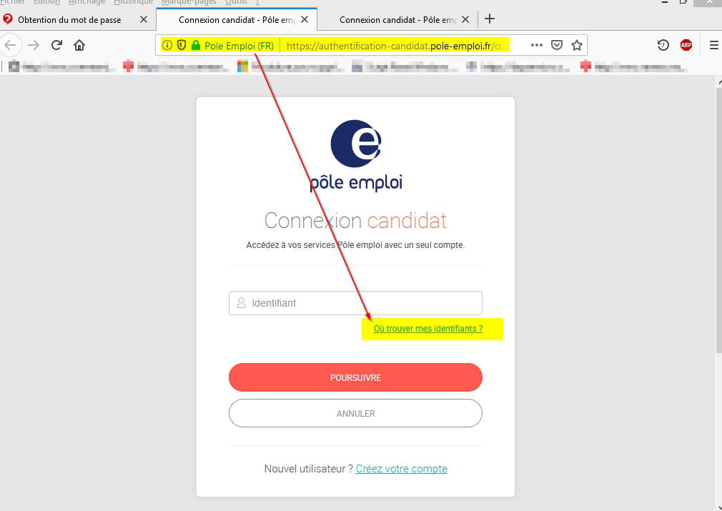Screen dimensions: 722x511
Task: Close the Obtention du mot de passe tab
Action: 144,19
